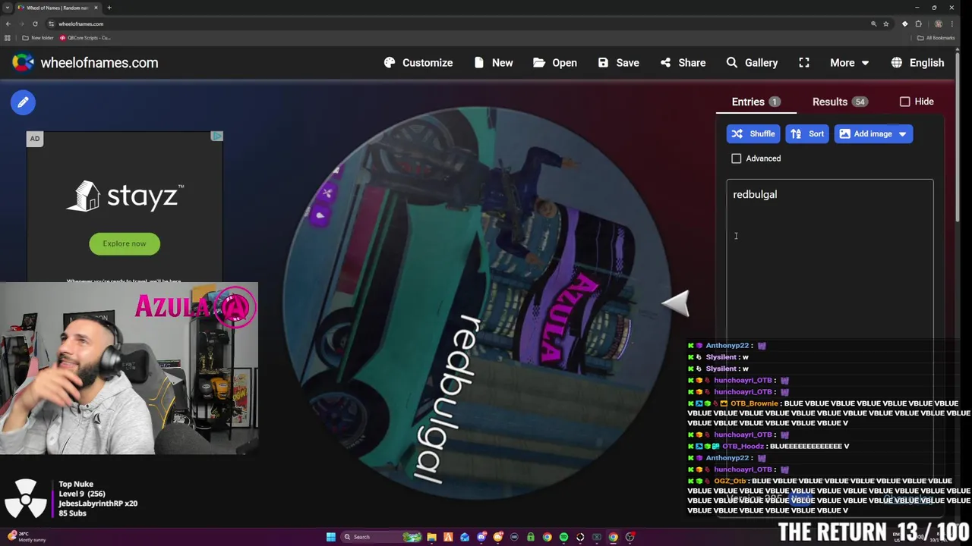Close the Wheel of Names tab
Viewport: 972px width, 546px height.
96,8
